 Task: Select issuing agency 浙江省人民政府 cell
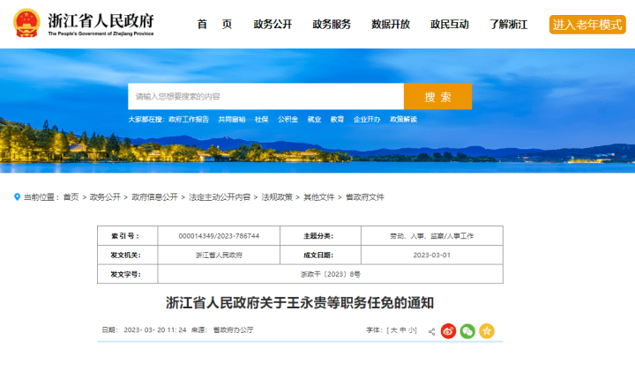tap(219, 255)
